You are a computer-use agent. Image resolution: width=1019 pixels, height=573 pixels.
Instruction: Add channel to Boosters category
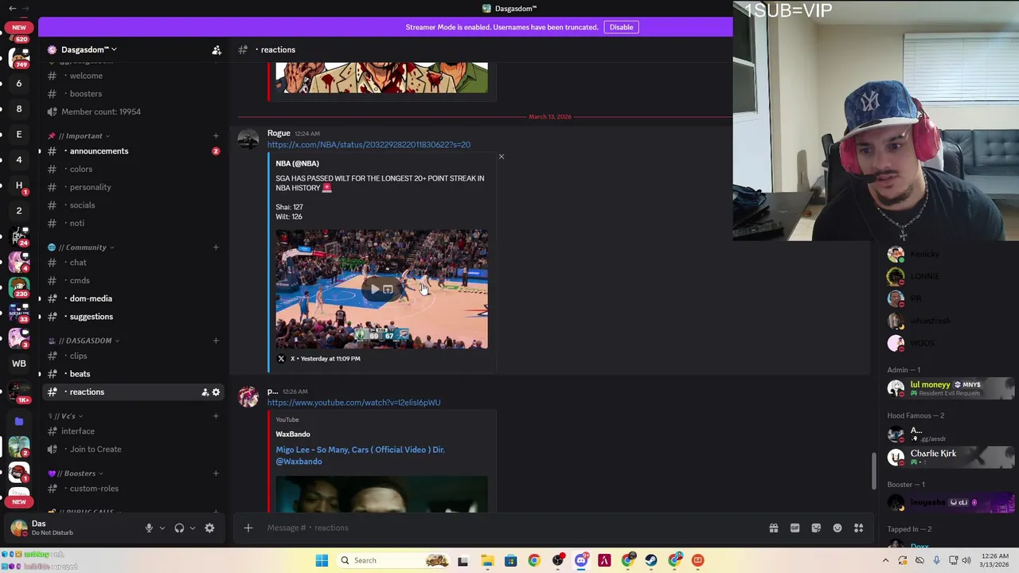(x=216, y=473)
